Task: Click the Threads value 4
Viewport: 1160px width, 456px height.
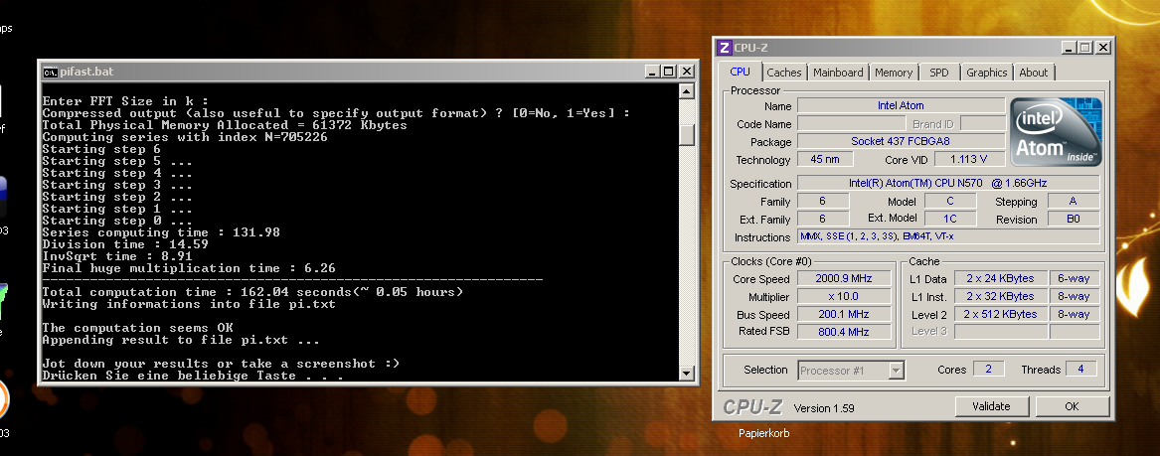Action: 1080,369
